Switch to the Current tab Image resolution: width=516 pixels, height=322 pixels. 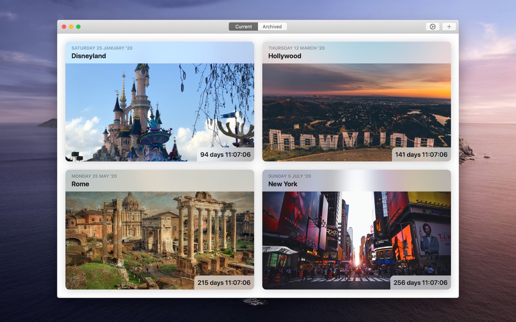[244, 27]
